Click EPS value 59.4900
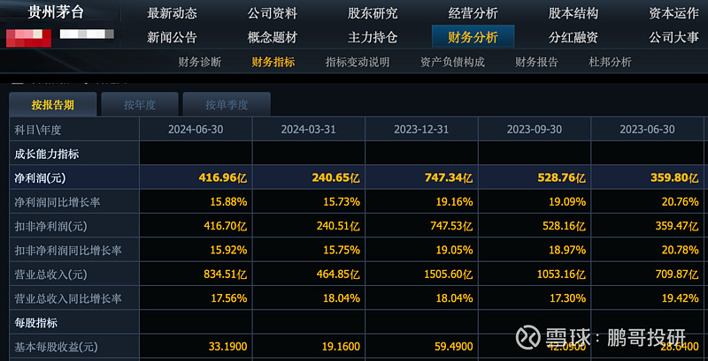The height and width of the screenshot is (361, 708). click(453, 347)
